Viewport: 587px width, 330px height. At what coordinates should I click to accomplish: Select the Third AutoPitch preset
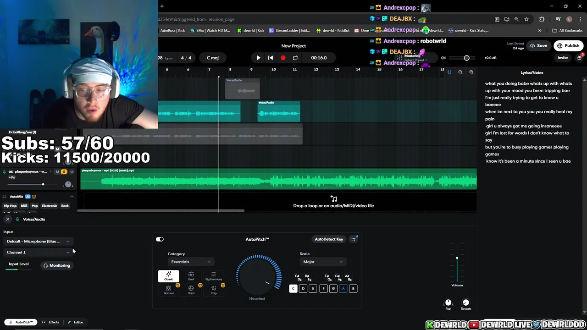191,290
